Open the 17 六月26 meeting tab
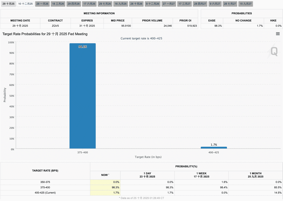283x201 pixels. click(x=89, y=4)
